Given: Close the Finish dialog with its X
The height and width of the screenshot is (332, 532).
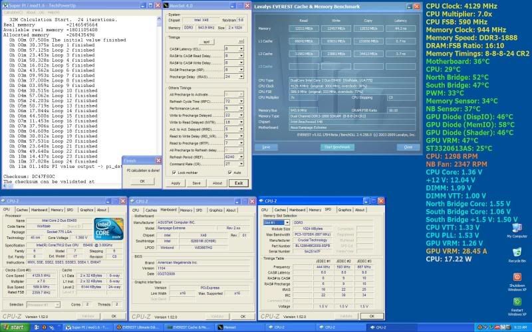Looking at the screenshot, I should click(x=158, y=160).
